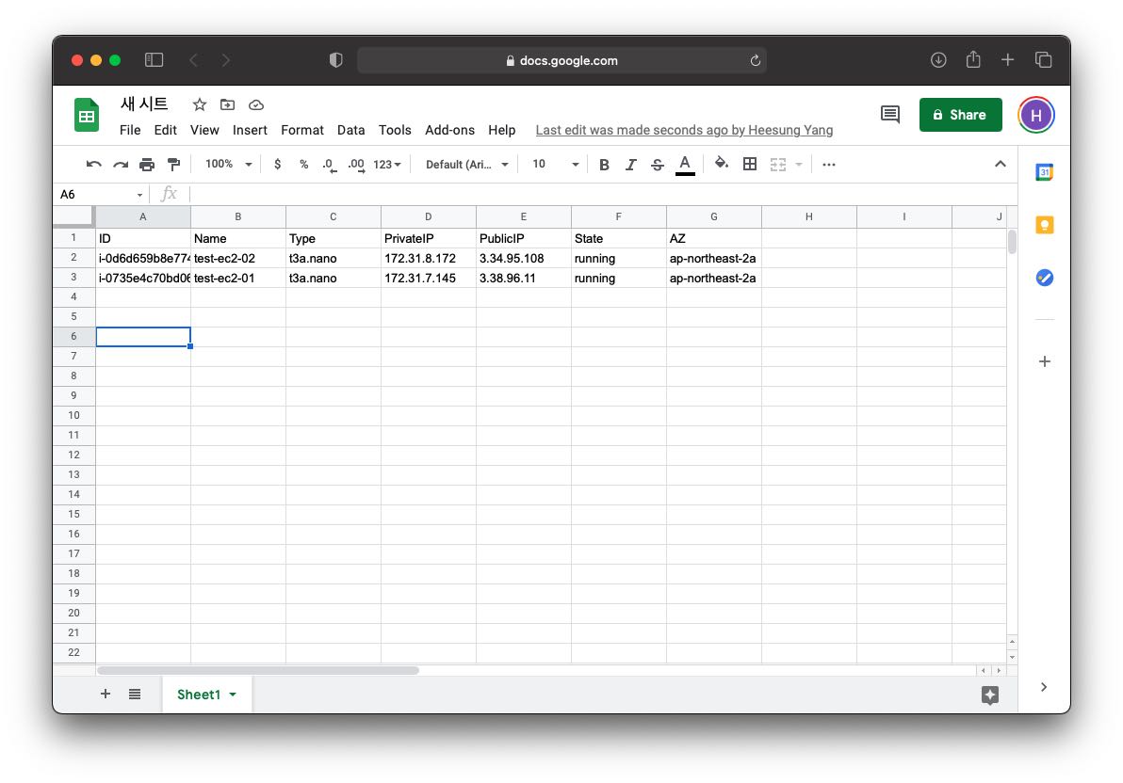Image resolution: width=1123 pixels, height=783 pixels.
Task: Click the Get add-ons plus icon
Action: tap(1044, 361)
